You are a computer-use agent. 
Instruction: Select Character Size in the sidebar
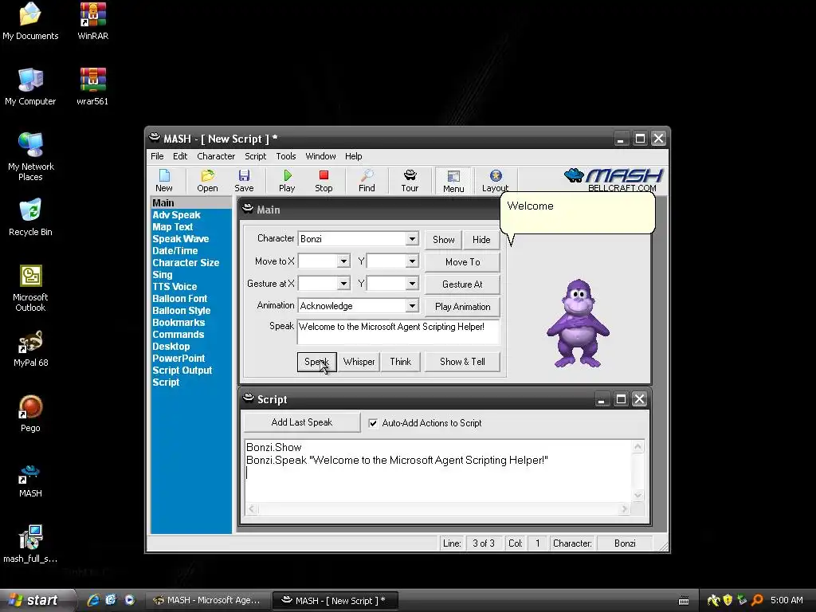pos(186,263)
